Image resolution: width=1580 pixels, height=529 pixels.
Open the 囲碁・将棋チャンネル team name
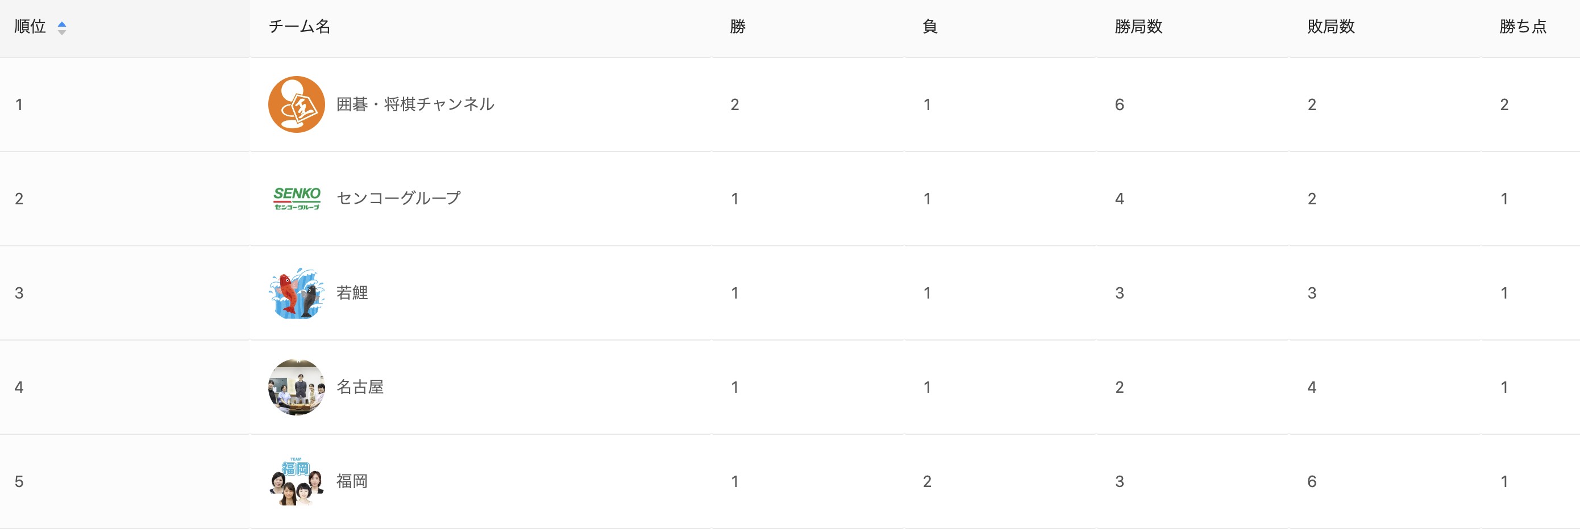(415, 104)
